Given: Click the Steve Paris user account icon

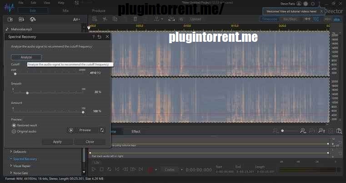Looking at the screenshot, I should click(299, 4).
